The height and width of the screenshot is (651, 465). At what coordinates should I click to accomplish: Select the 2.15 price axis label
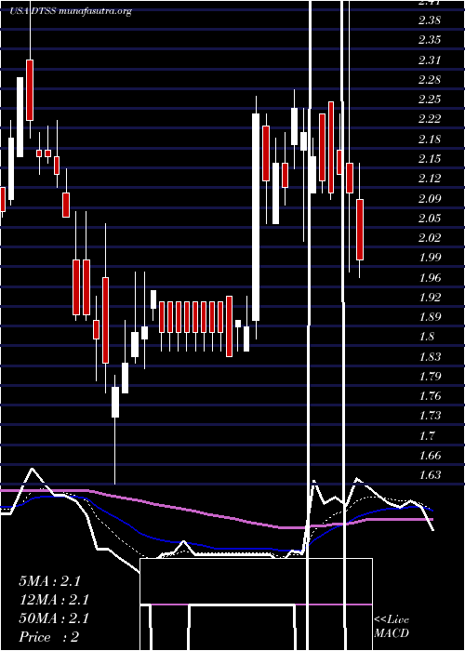(x=430, y=159)
